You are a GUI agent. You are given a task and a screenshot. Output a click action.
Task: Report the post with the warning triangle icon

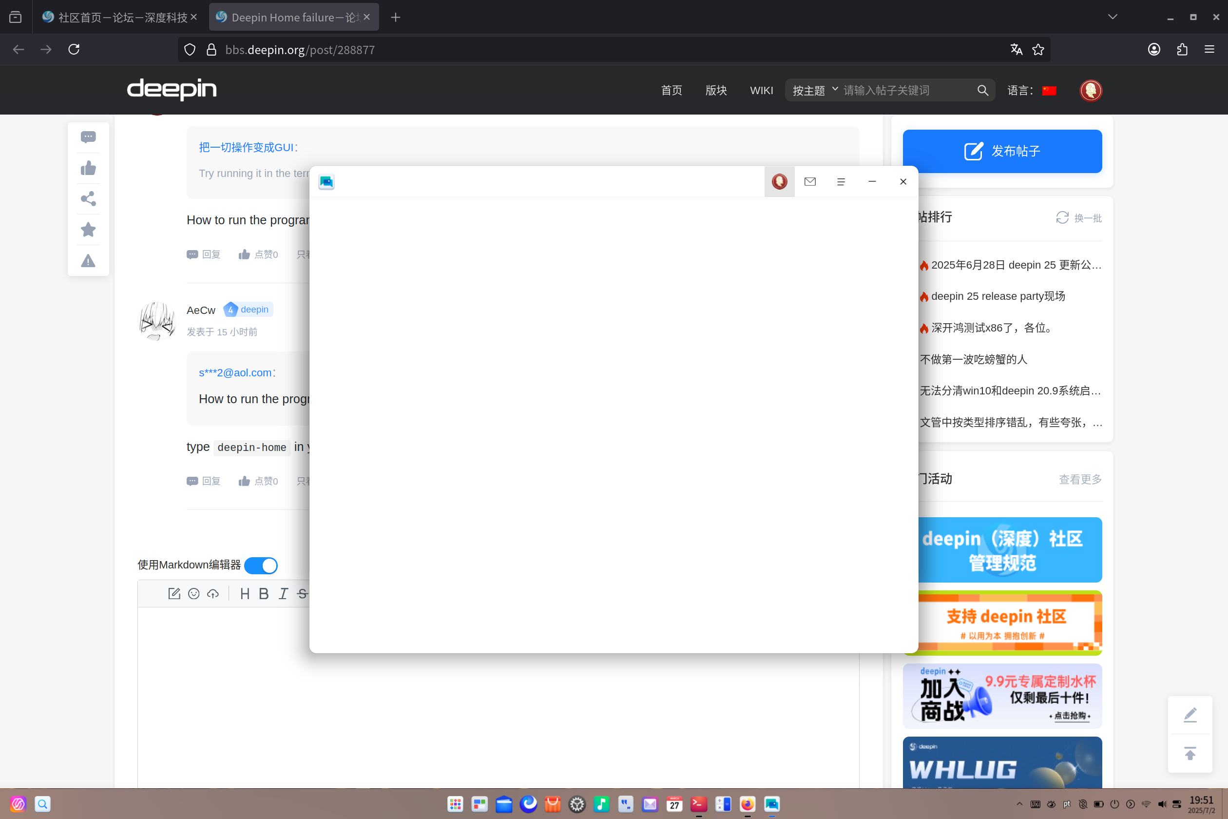point(88,261)
